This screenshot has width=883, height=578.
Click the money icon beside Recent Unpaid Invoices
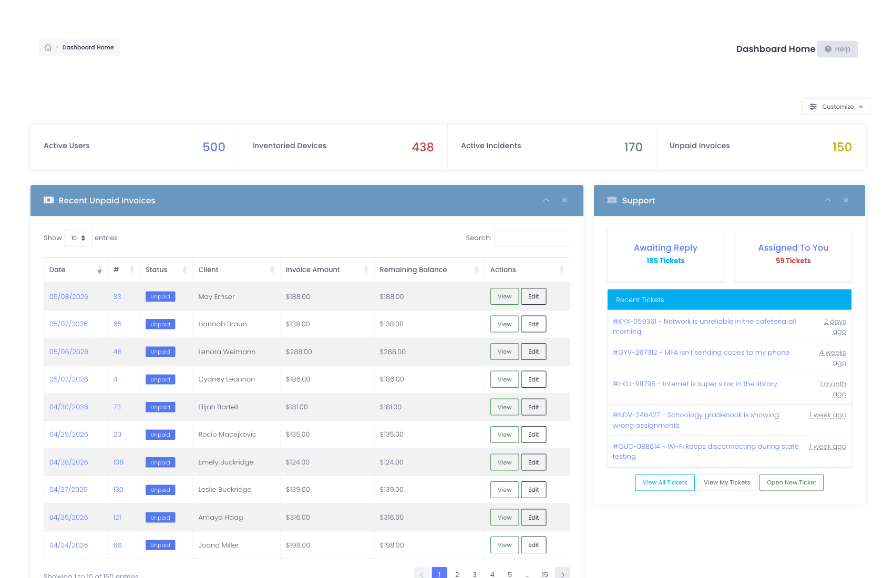pyautogui.click(x=49, y=200)
